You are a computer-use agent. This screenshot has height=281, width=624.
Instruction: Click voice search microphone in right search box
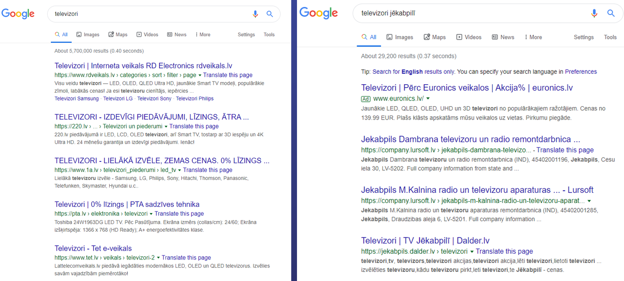594,13
